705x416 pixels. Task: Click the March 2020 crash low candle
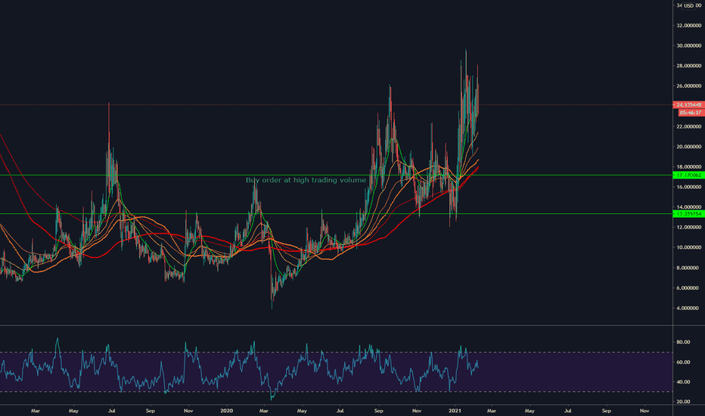pos(272,288)
